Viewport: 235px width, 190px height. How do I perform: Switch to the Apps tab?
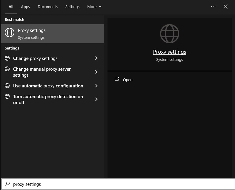(x=25, y=7)
